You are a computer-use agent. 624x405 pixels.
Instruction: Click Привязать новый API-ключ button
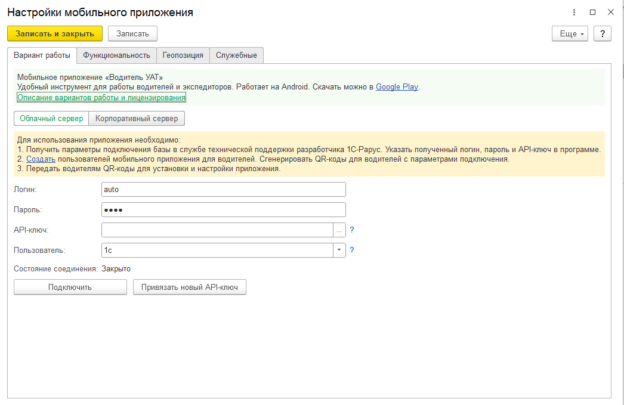(189, 287)
